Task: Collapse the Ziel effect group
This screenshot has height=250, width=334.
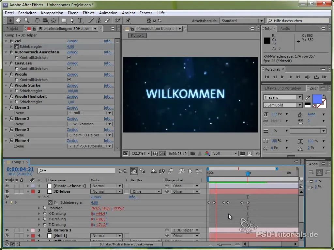Action: click(x=6, y=41)
